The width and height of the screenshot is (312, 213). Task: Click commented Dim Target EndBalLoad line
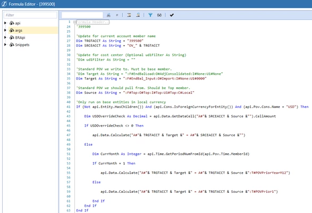point(149,74)
